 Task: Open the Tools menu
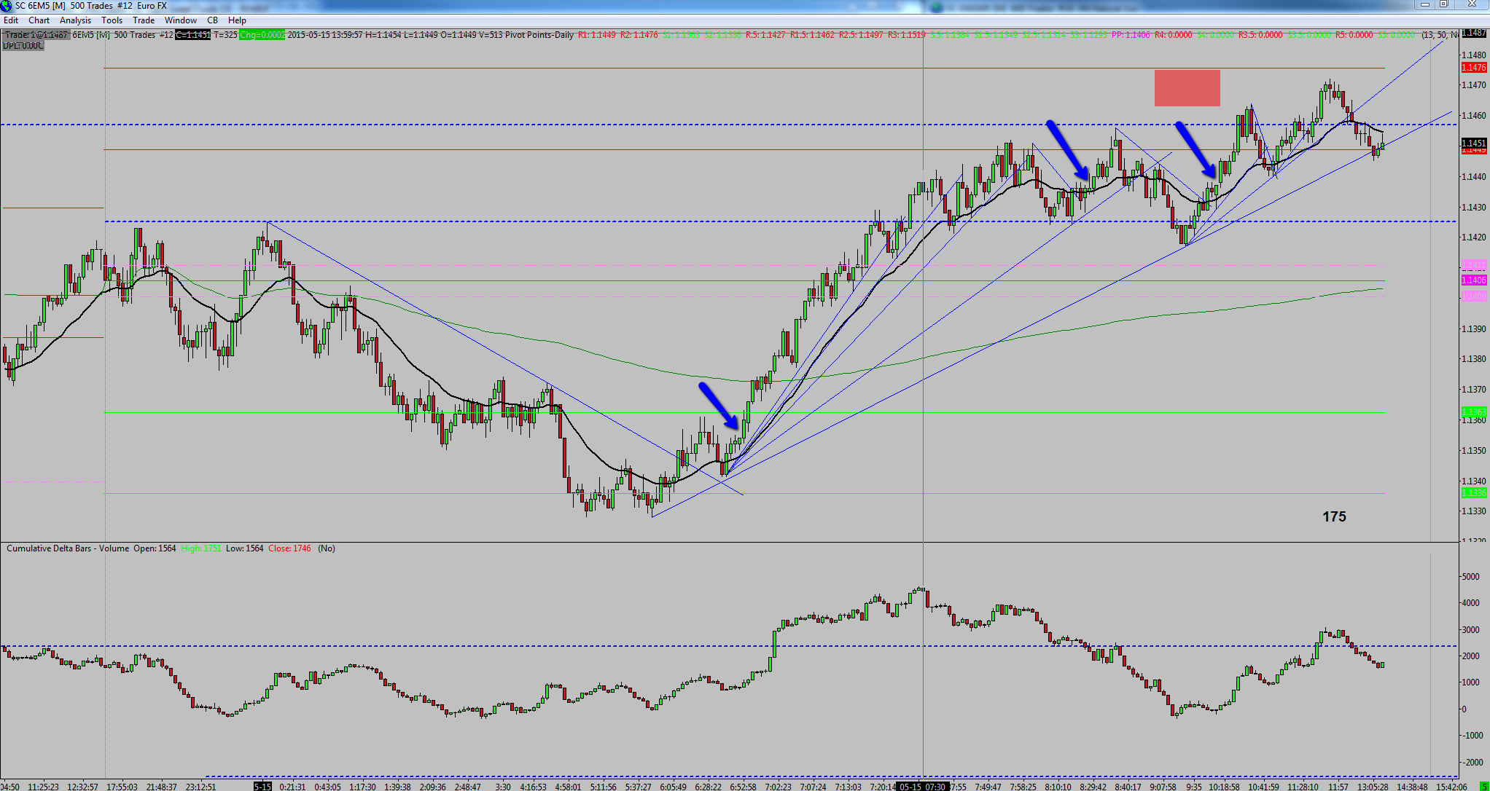coord(112,20)
